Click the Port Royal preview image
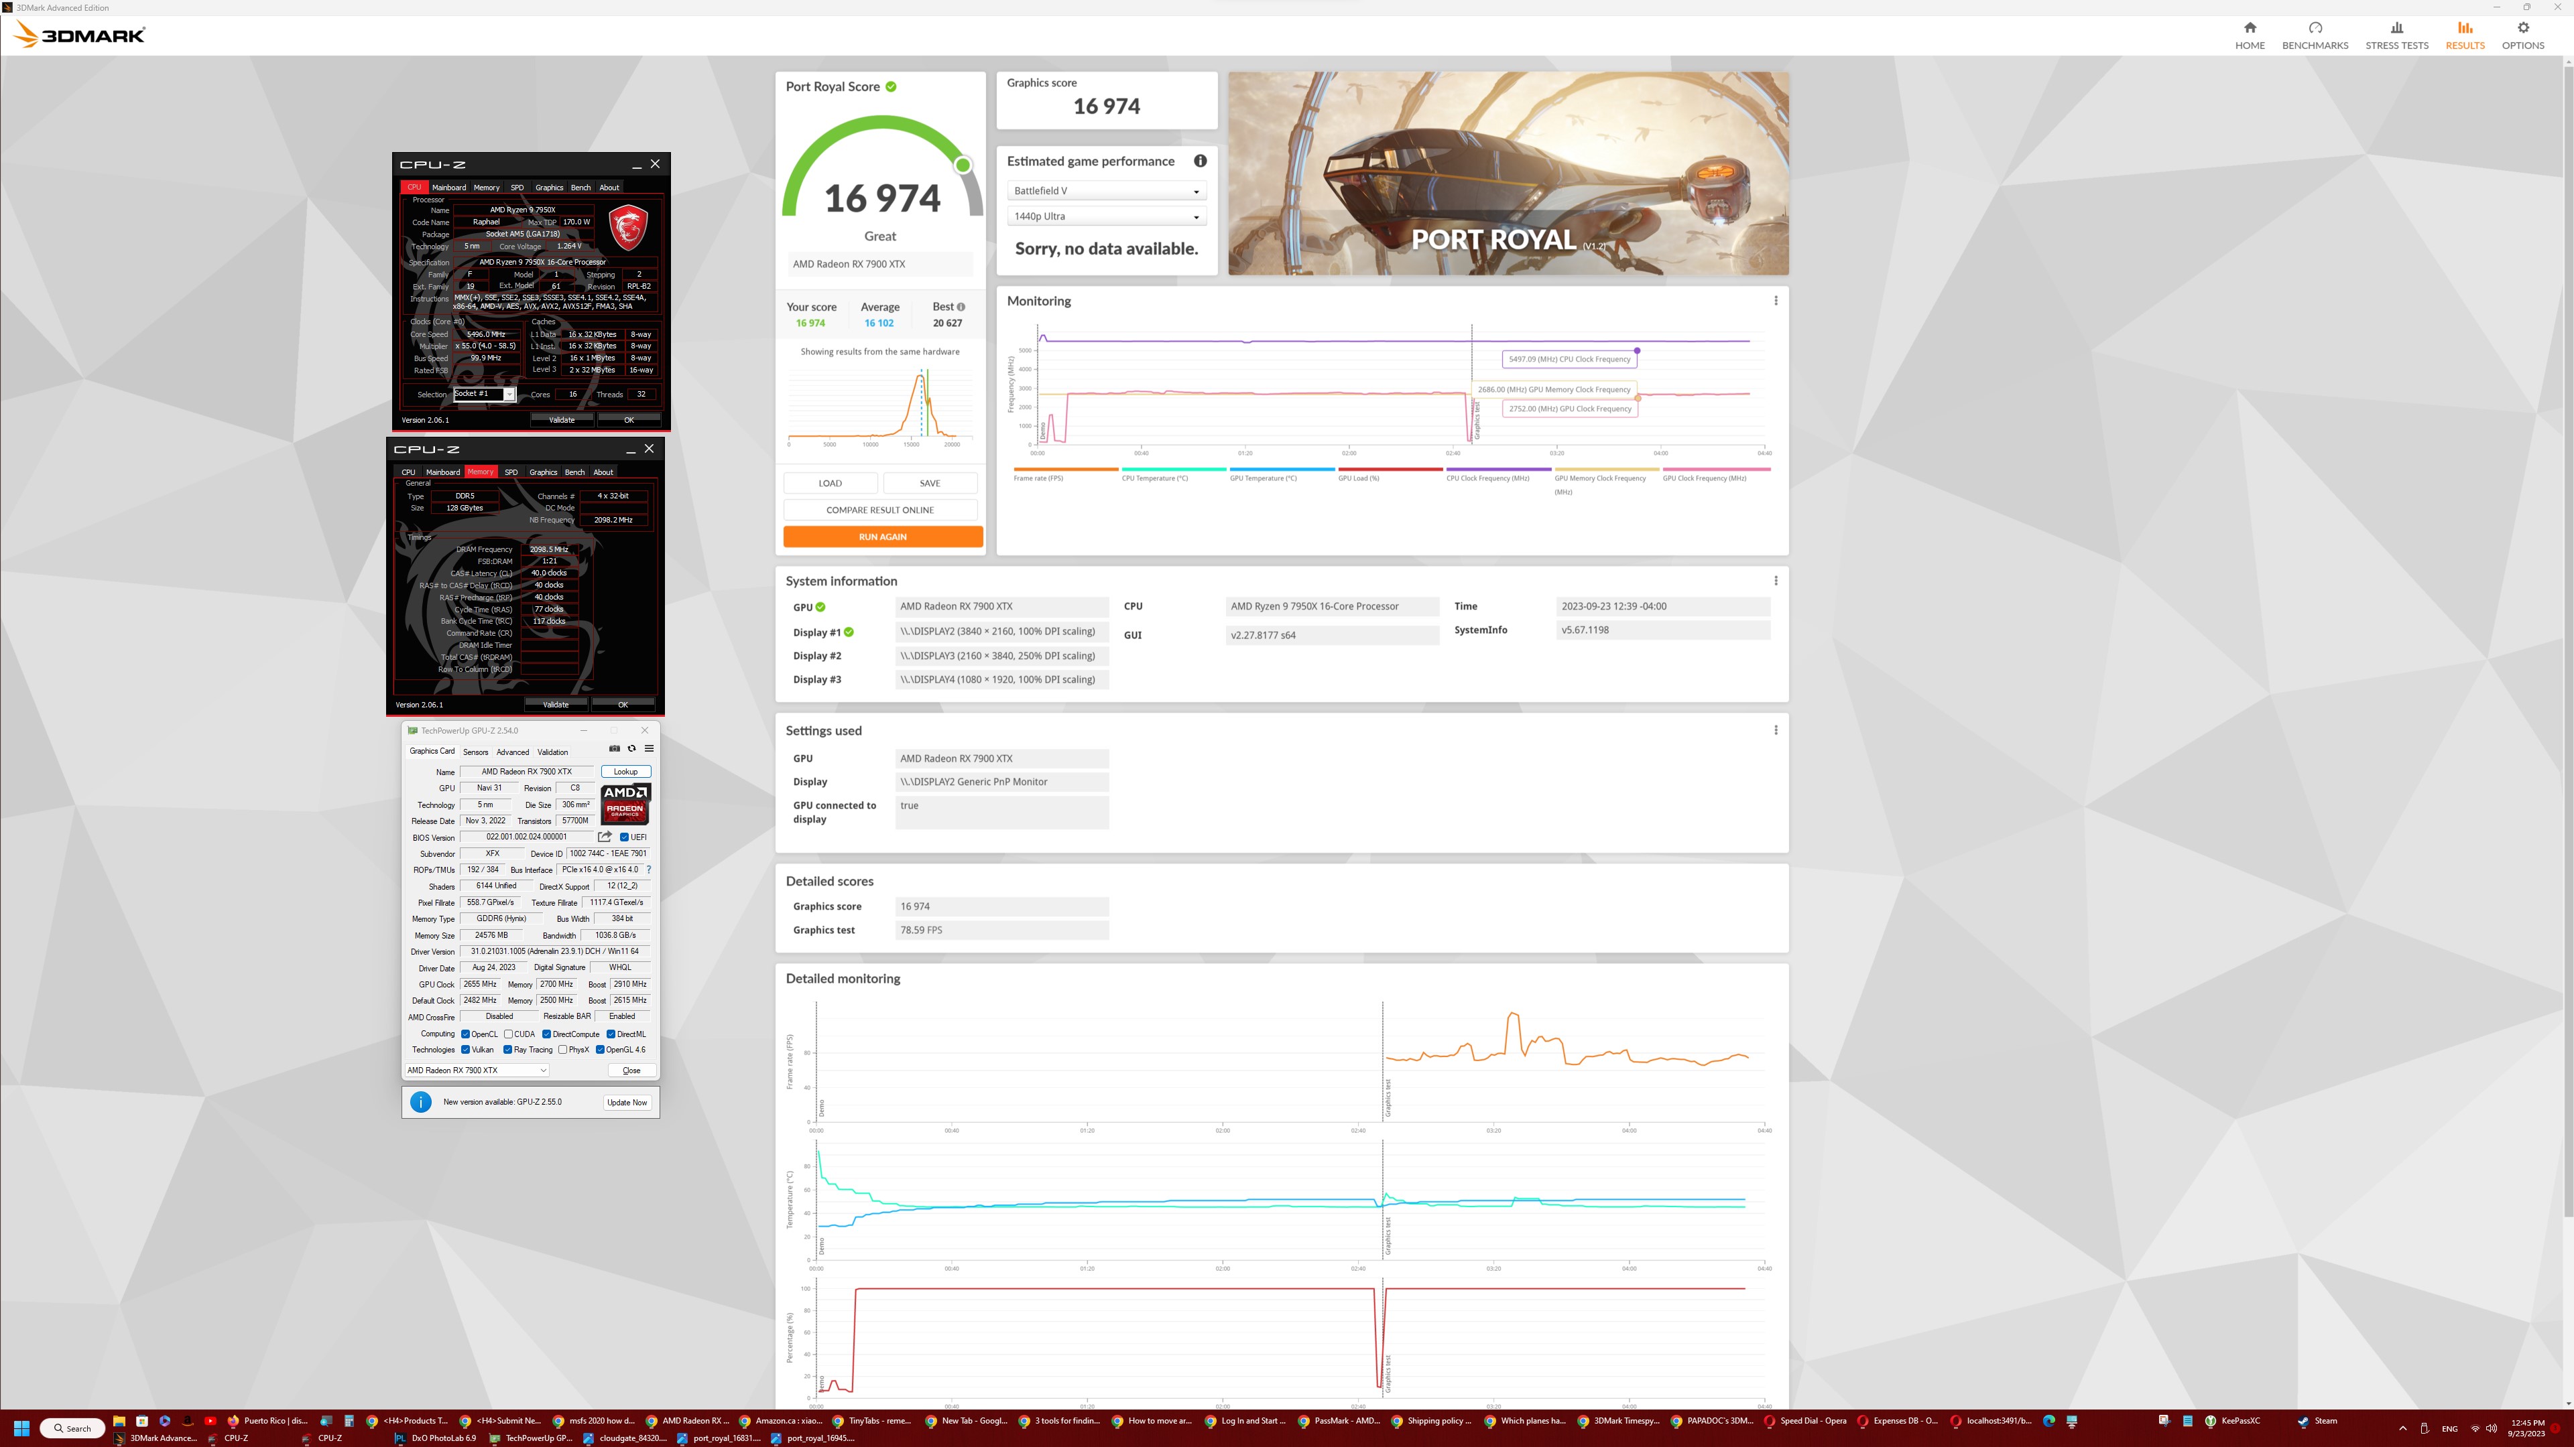 click(1508, 173)
